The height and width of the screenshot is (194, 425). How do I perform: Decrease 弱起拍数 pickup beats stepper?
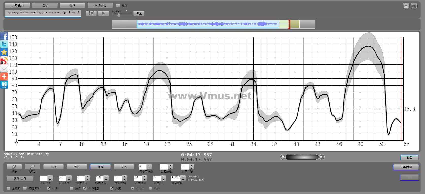[x=171, y=168]
